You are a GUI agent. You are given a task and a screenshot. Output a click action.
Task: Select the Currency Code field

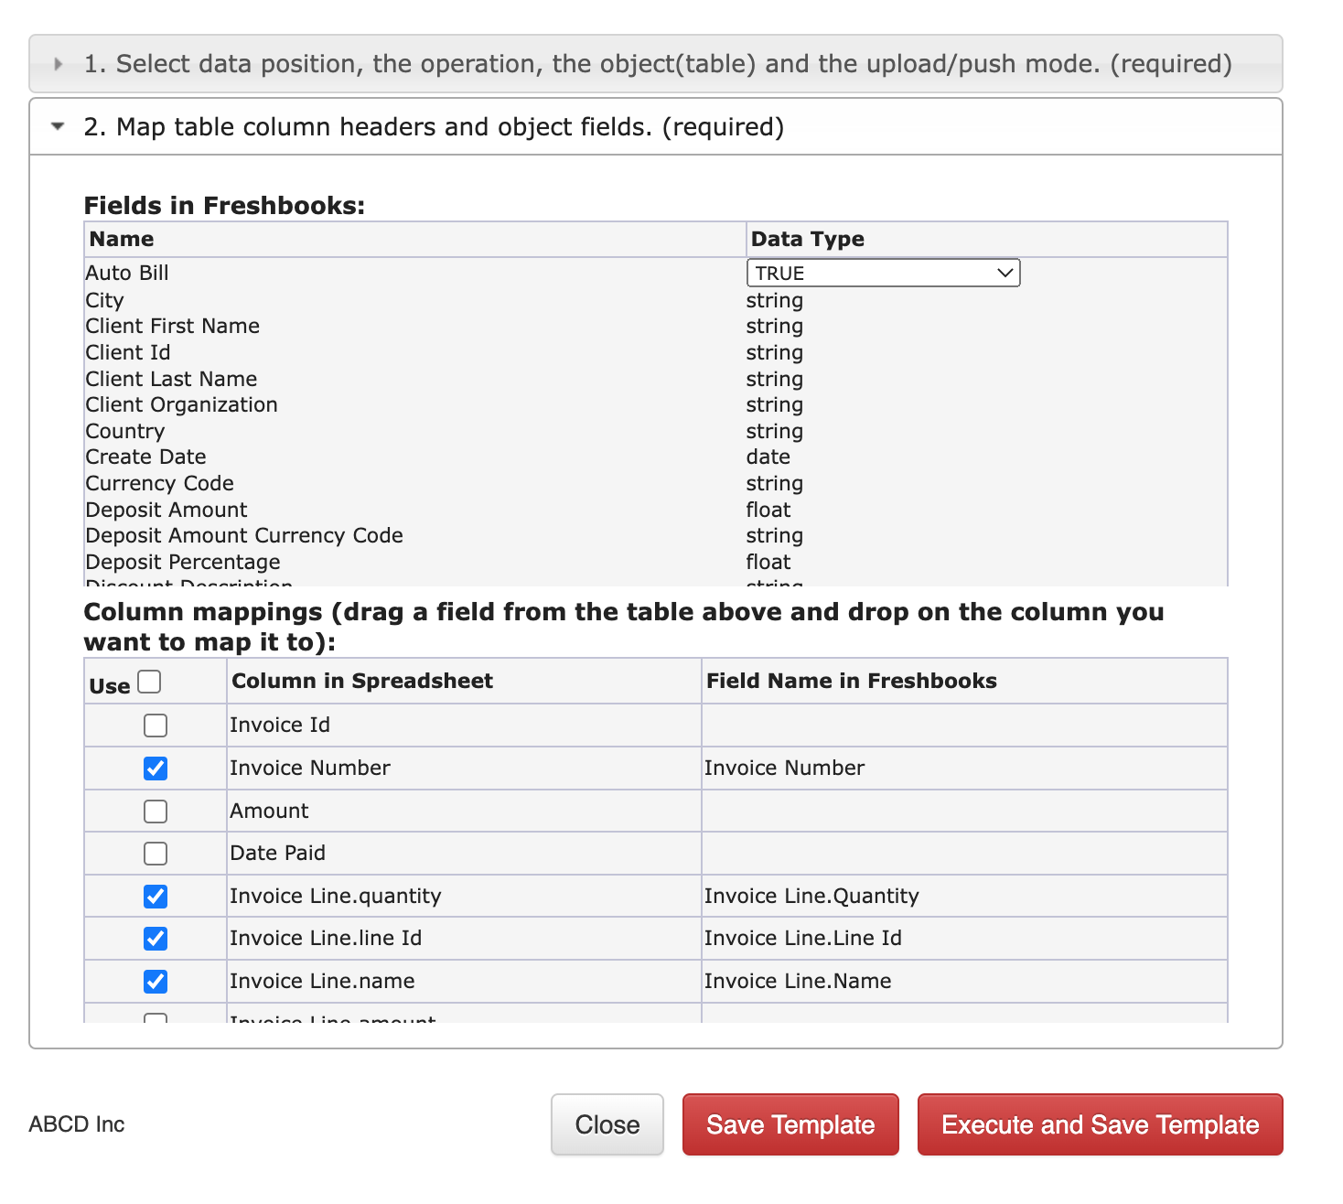pyautogui.click(x=160, y=484)
